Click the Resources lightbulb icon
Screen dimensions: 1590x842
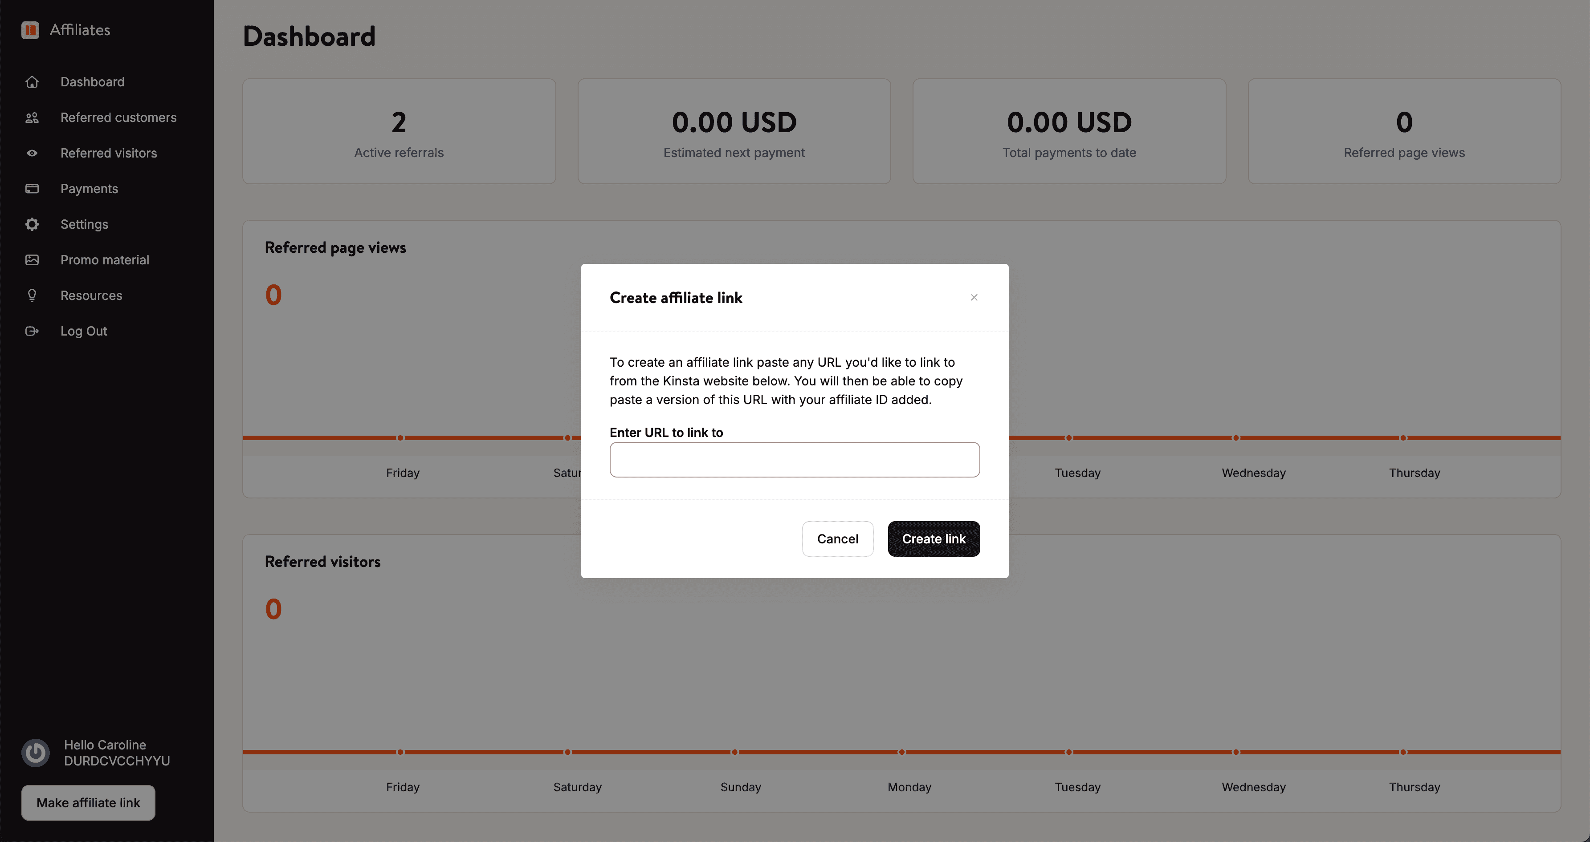pos(32,295)
